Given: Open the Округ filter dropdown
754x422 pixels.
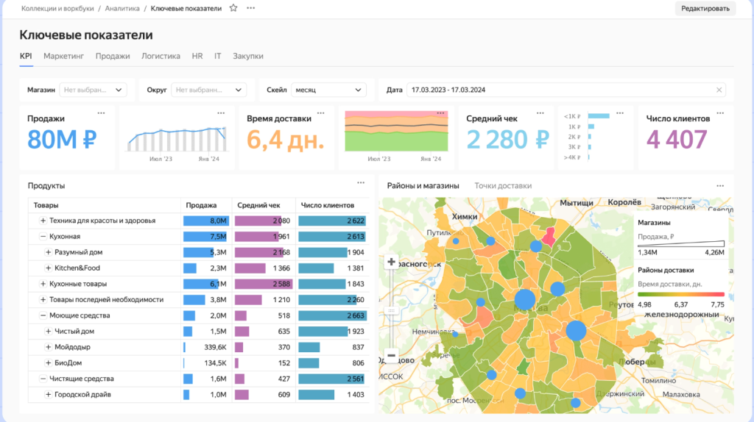Looking at the screenshot, I should (208, 90).
